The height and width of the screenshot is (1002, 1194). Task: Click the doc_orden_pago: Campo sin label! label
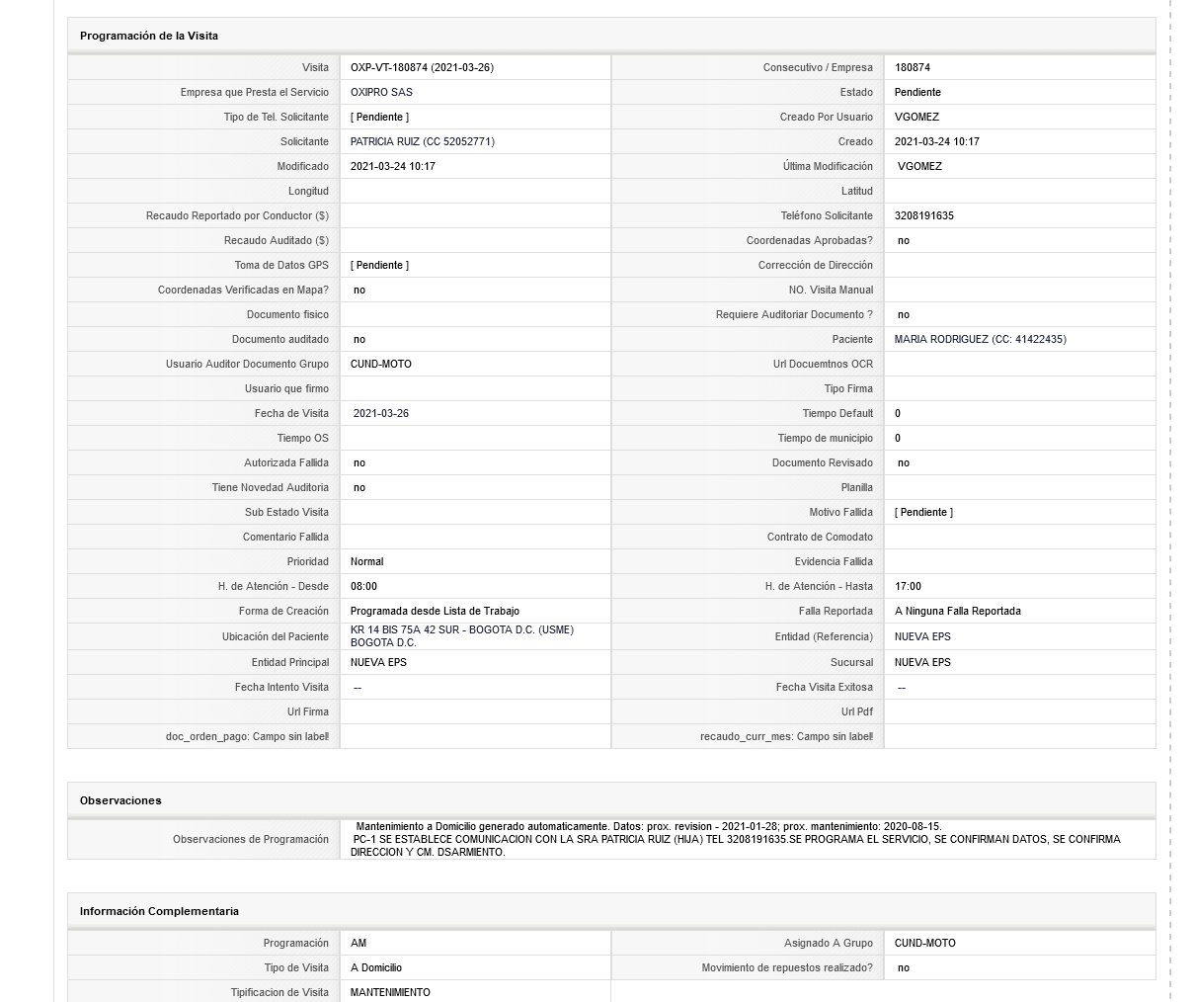(247, 736)
